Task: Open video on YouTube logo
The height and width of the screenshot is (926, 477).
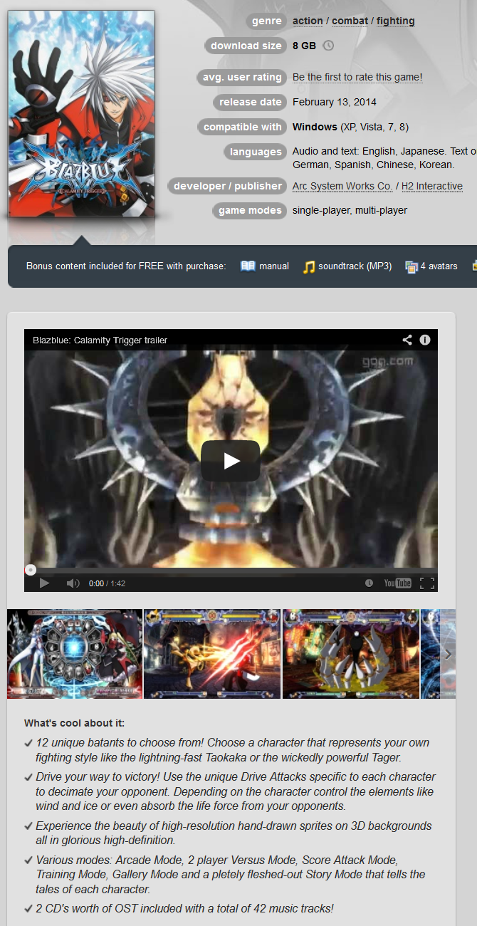Action: coord(397,583)
